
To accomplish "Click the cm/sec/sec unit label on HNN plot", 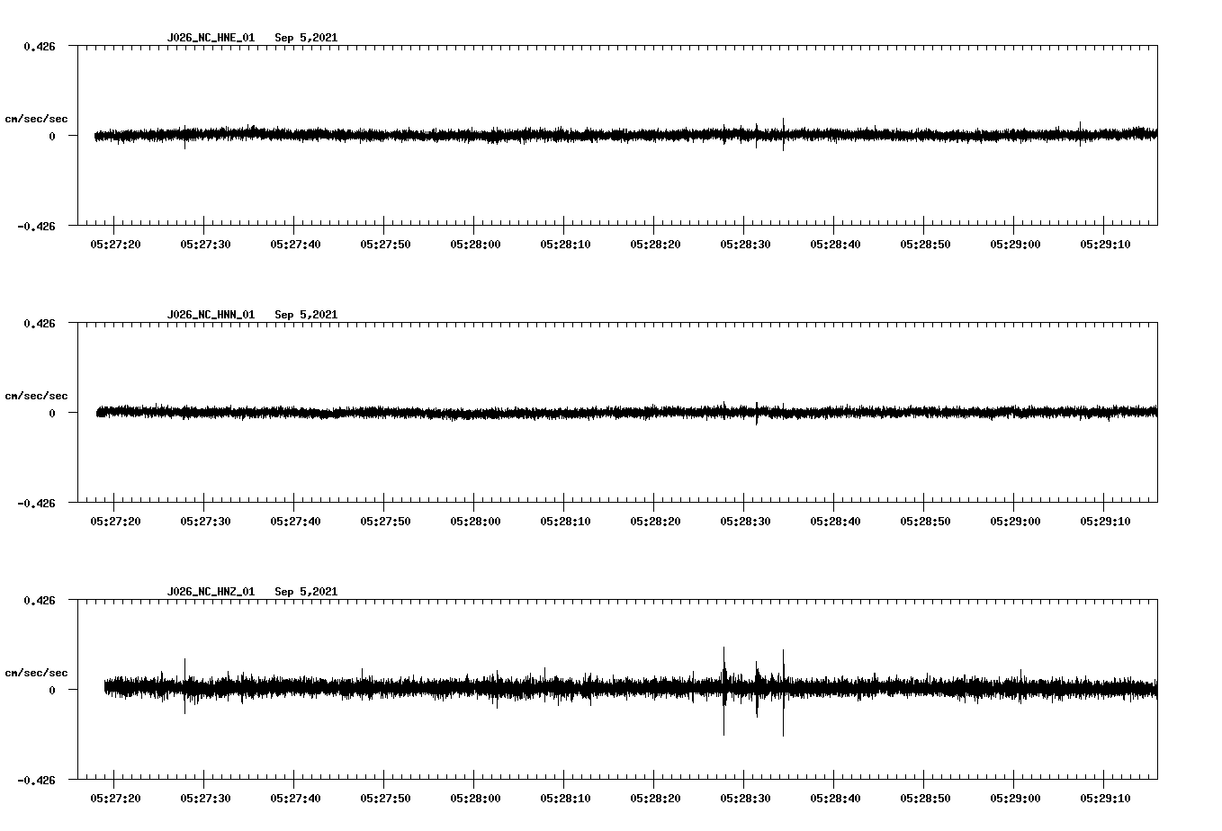I will pyautogui.click(x=36, y=396).
